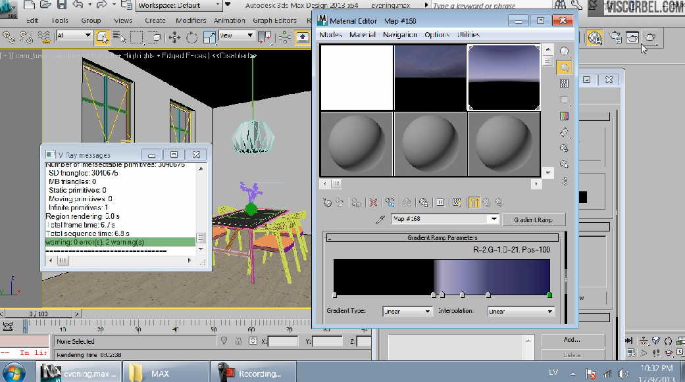Open the View reference coordinate dropdown

236,36
